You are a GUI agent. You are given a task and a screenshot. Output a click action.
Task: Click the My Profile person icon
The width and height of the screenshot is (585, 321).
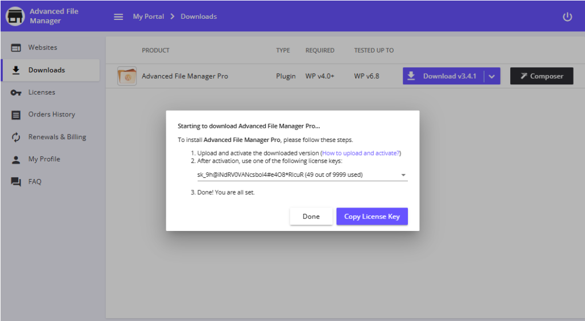(16, 160)
